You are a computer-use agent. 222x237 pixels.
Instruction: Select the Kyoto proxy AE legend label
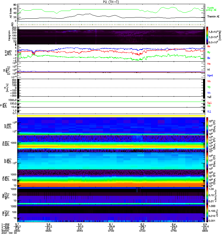[x=211, y=9]
